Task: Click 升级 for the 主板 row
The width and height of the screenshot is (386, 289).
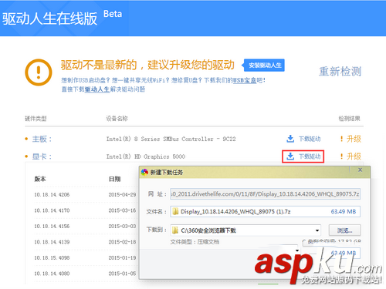Action: pyautogui.click(x=354, y=139)
